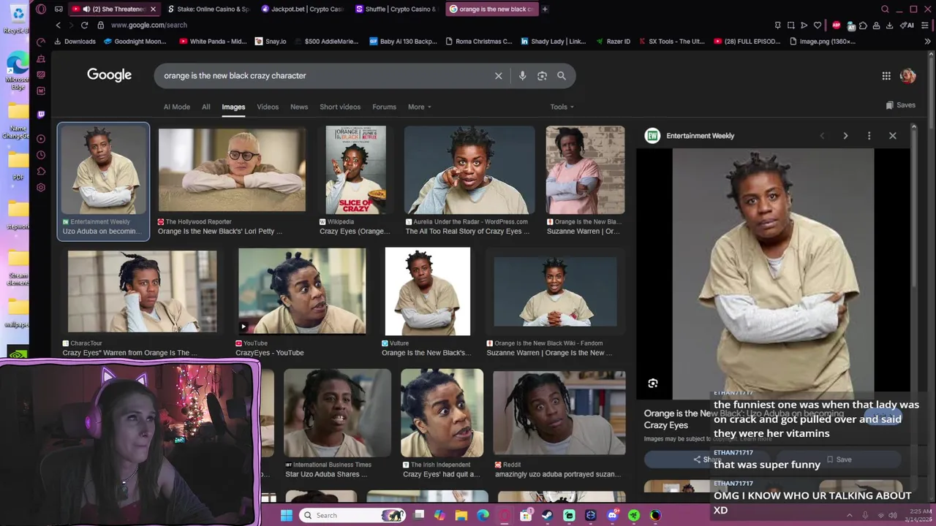
Task: Expand the More search filters dropdown
Action: click(419, 107)
